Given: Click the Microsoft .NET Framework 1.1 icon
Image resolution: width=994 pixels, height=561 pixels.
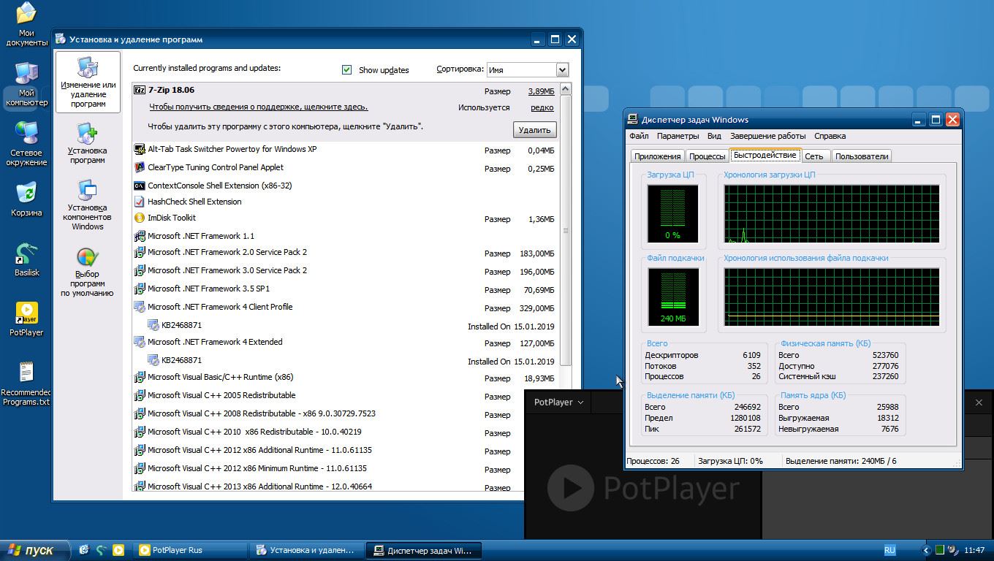Looking at the screenshot, I should point(140,236).
